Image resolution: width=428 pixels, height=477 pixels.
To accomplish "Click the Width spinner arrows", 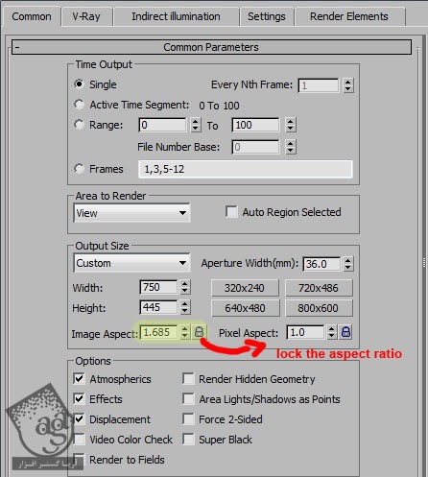I will [185, 287].
